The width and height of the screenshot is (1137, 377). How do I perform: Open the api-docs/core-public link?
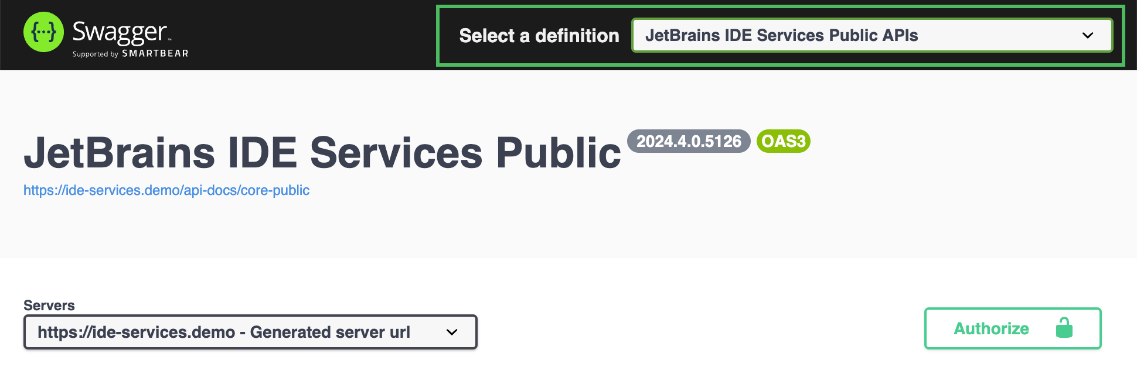coord(166,190)
